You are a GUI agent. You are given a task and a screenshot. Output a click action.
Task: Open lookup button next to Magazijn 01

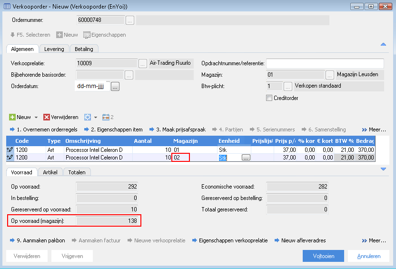329,75
